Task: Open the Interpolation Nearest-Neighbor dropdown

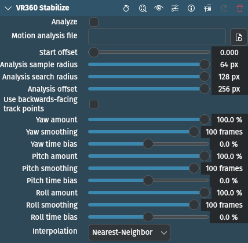Action: (x=129, y=233)
